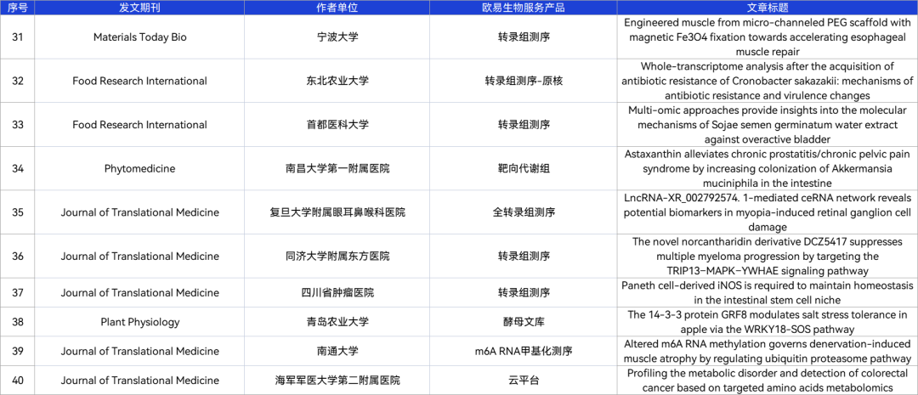The image size is (918, 395).
Task: Click the LncRNA-XR_002792574 ceRNA network title
Action: (x=768, y=212)
